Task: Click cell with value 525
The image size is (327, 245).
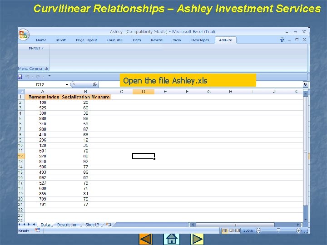Action: (x=43, y=108)
